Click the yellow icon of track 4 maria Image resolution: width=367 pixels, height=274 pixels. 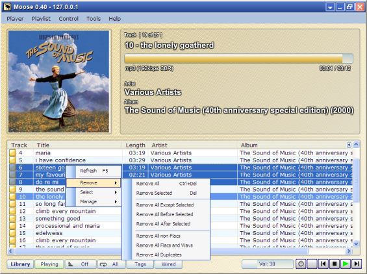click(12, 153)
